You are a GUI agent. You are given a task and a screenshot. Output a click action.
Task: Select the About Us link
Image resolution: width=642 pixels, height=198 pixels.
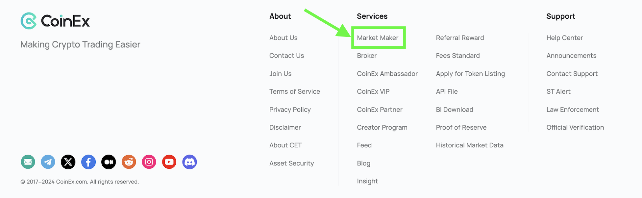(283, 38)
